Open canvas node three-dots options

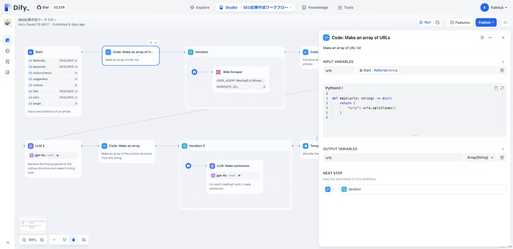point(156,42)
